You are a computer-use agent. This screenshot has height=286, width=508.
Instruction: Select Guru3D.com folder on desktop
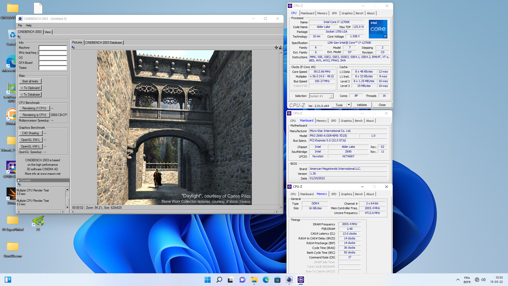coord(12,249)
